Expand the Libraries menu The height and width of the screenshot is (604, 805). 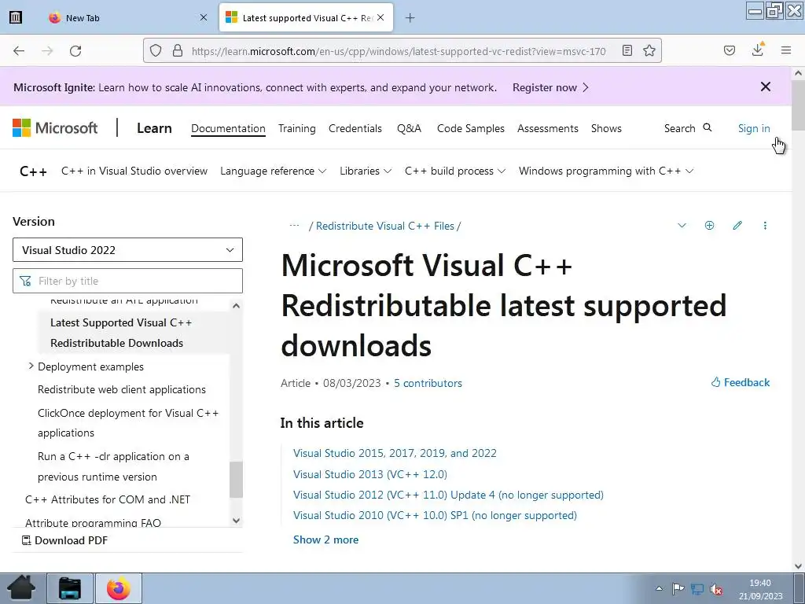point(366,171)
